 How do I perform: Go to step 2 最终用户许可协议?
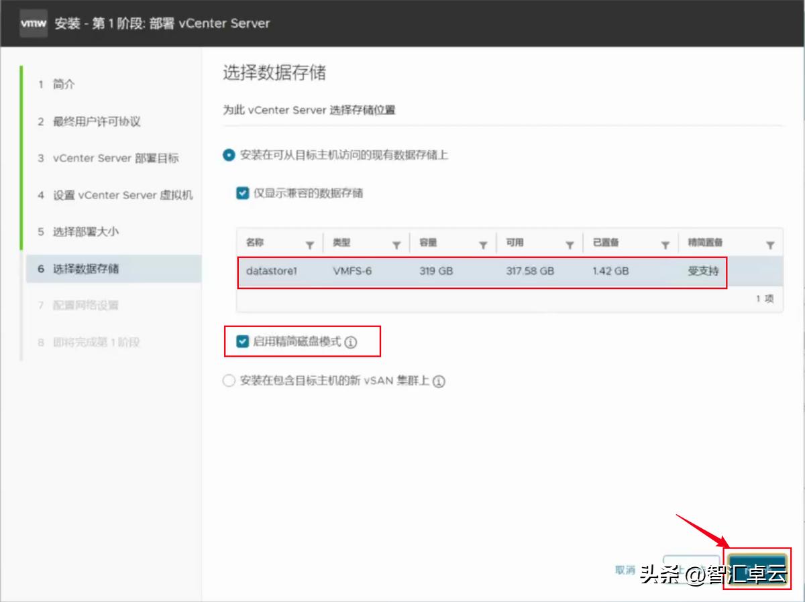[x=89, y=121]
